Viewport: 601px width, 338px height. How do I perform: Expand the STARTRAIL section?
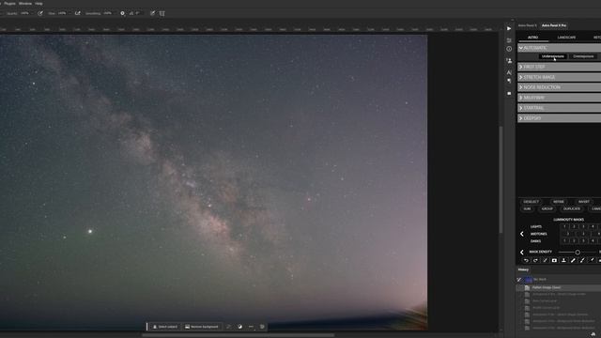coord(560,108)
